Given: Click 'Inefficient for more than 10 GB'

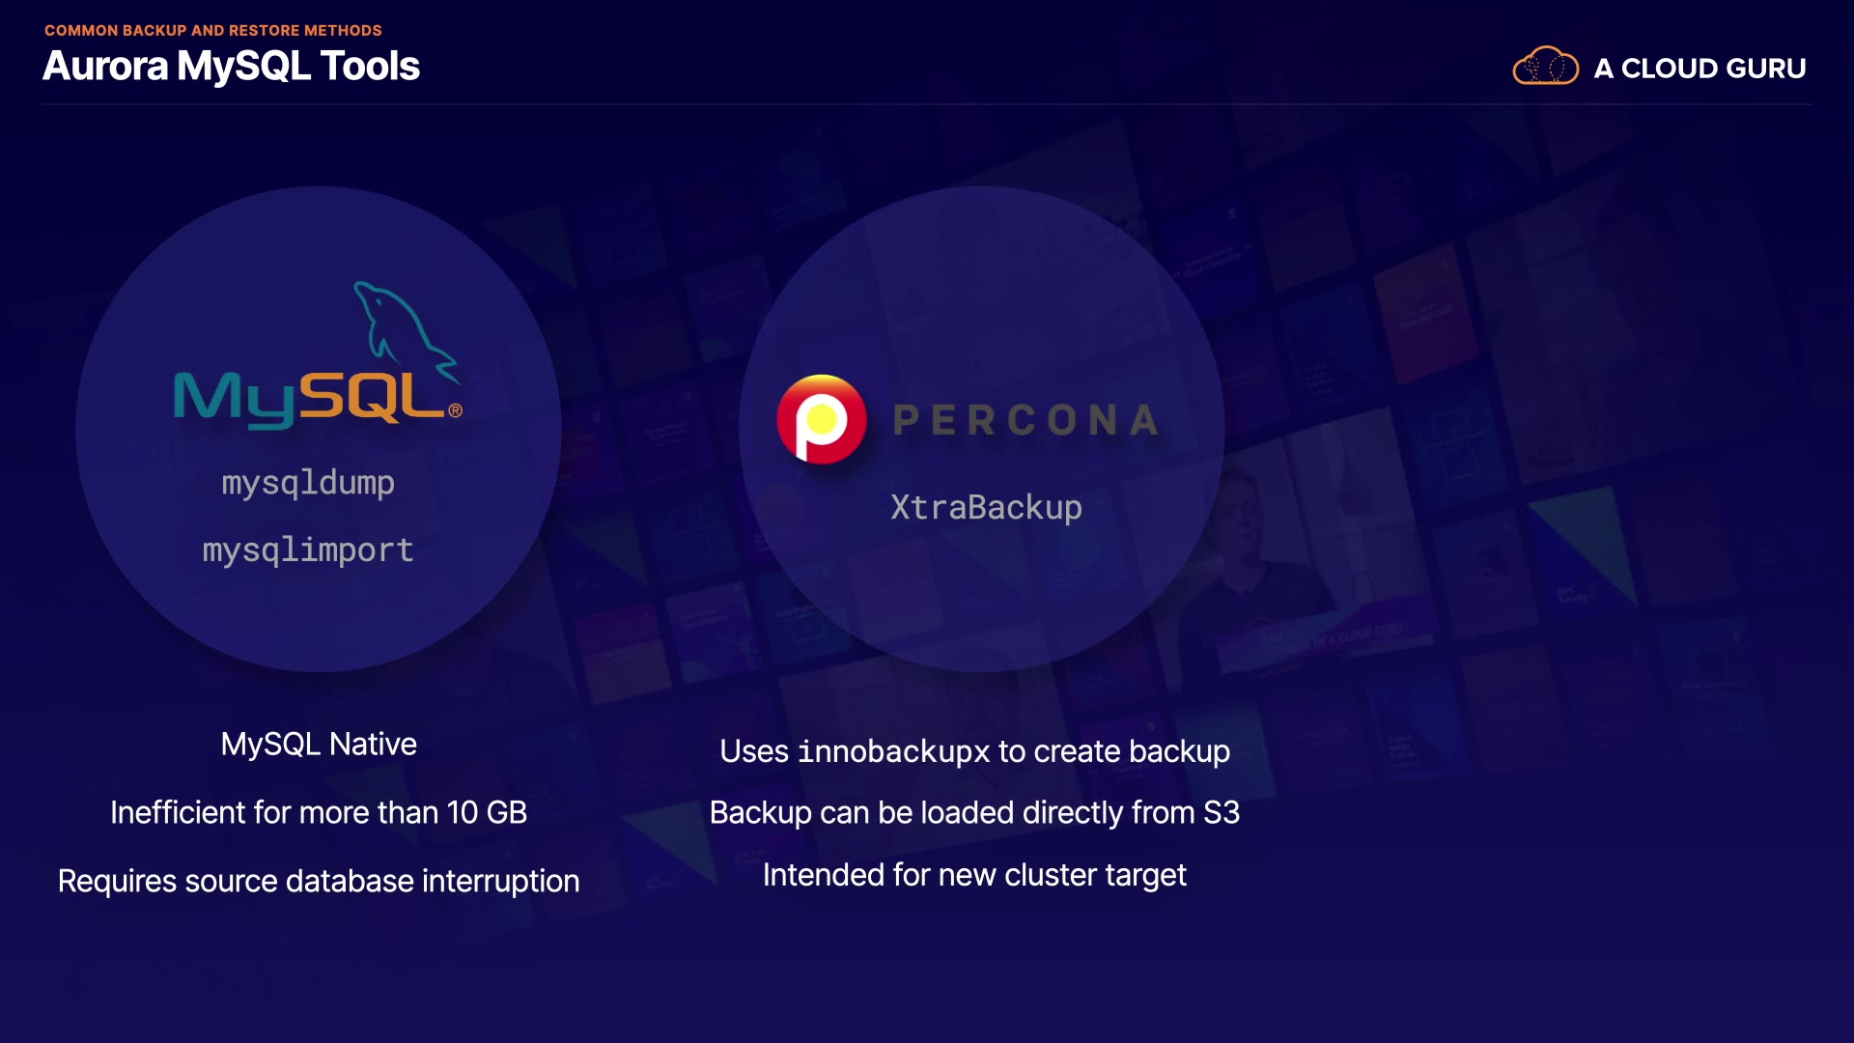Looking at the screenshot, I should [319, 812].
